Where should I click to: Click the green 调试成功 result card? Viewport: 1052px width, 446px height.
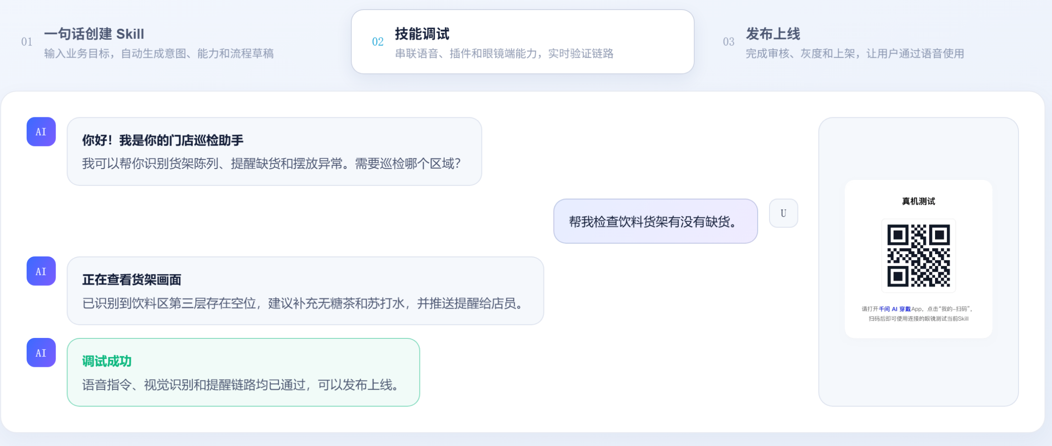(244, 372)
